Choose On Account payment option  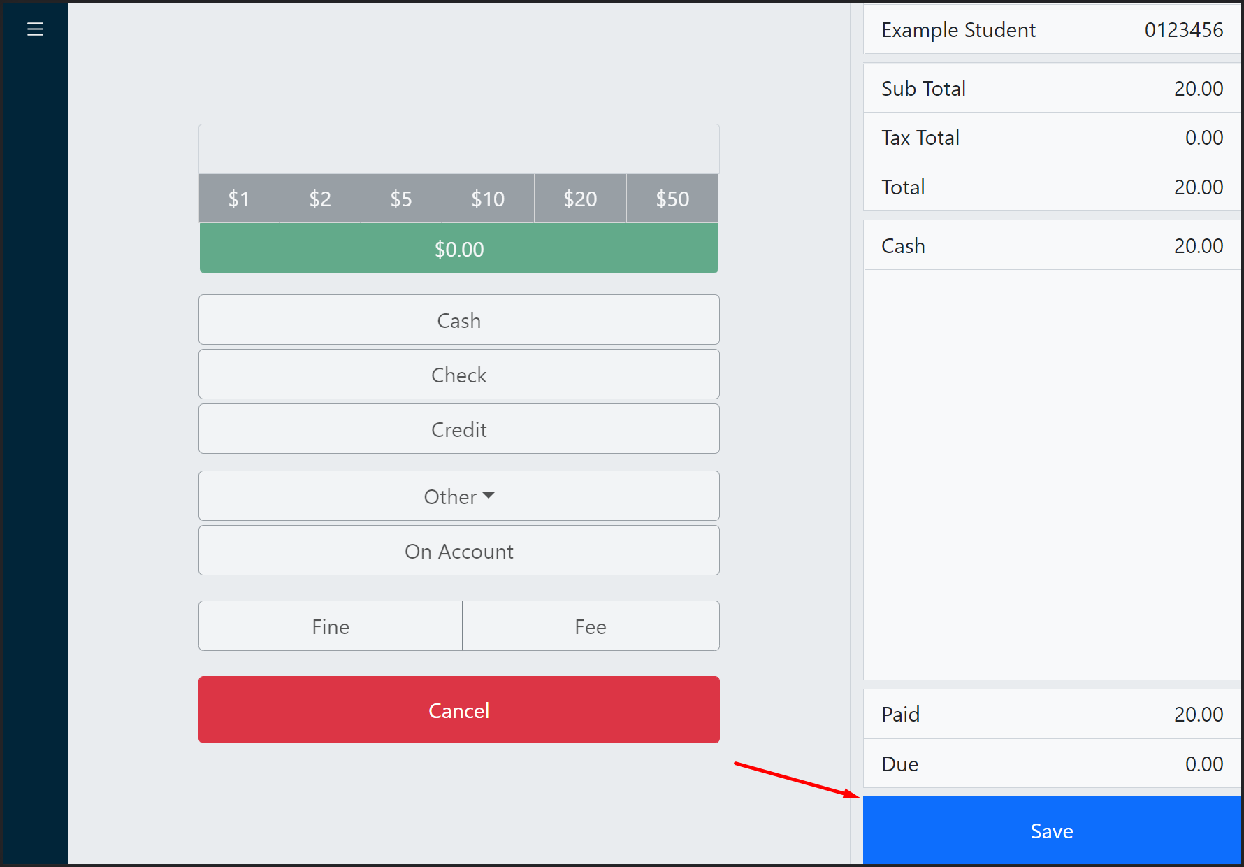pos(458,550)
